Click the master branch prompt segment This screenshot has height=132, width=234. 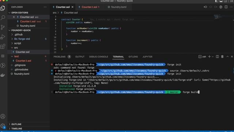pyautogui.click(x=173, y=92)
